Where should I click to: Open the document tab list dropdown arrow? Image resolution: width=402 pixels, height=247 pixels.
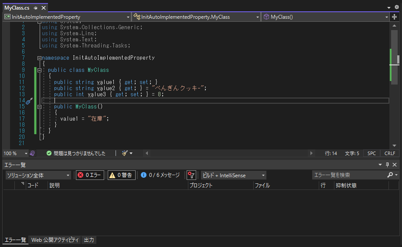[x=388, y=8]
